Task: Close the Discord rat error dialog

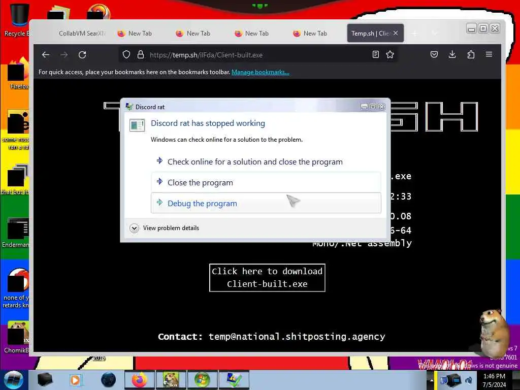Action: tap(382, 107)
